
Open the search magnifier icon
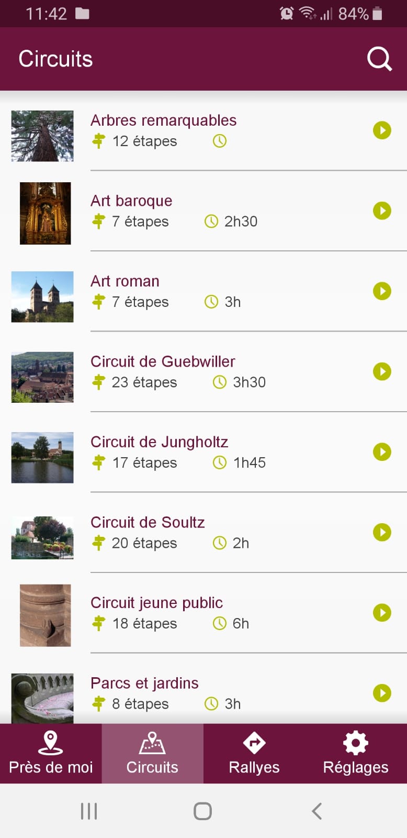click(380, 59)
